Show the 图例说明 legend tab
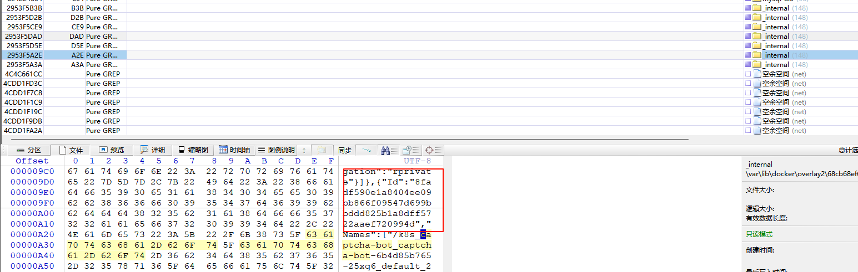Image resolution: width=858 pixels, height=272 pixels. coord(276,150)
